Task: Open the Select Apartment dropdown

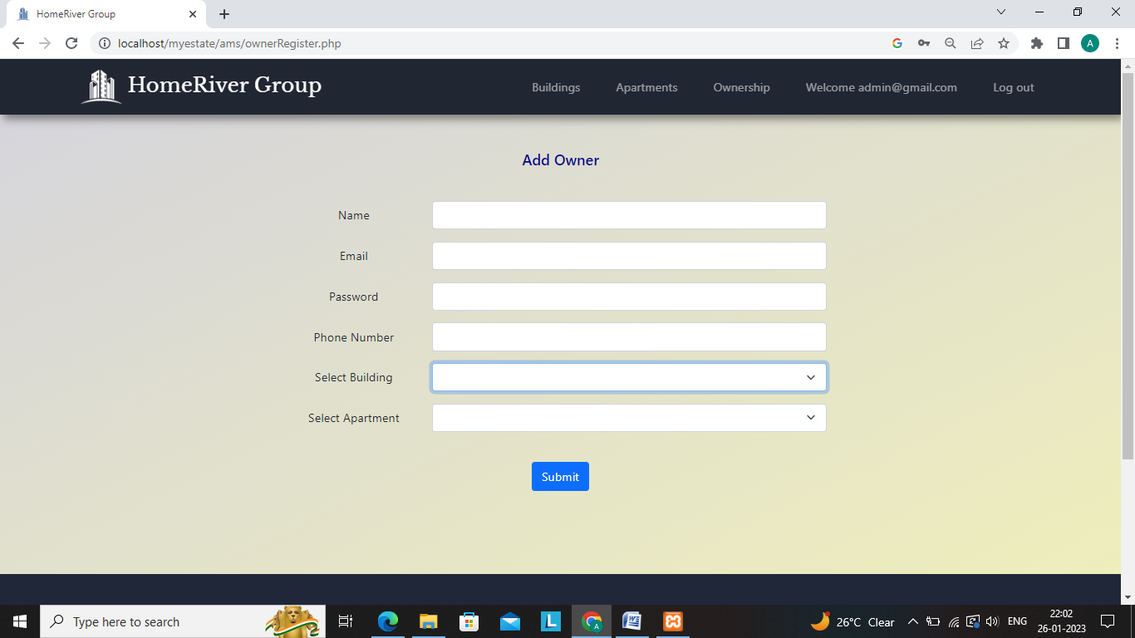Action: click(x=628, y=418)
